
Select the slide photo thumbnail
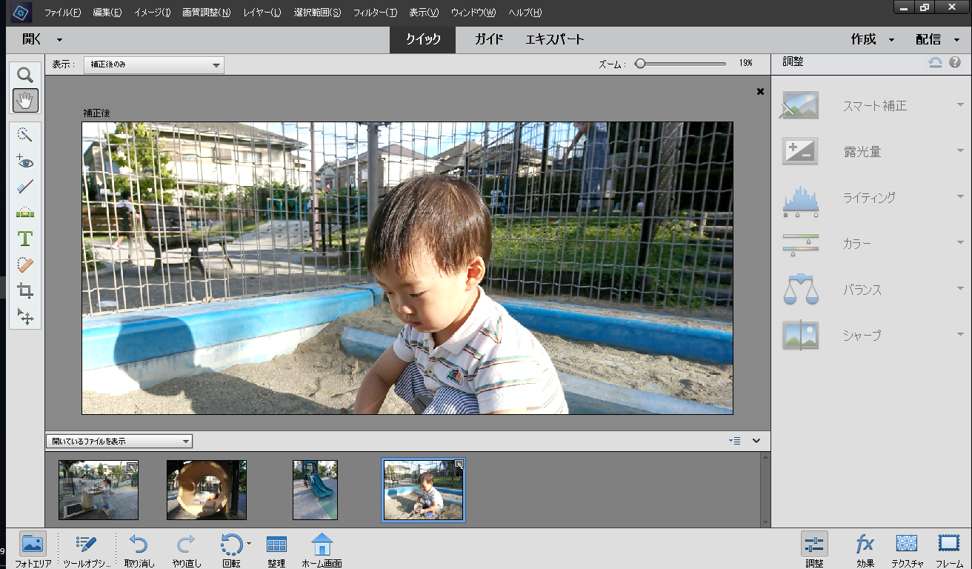[x=314, y=490]
